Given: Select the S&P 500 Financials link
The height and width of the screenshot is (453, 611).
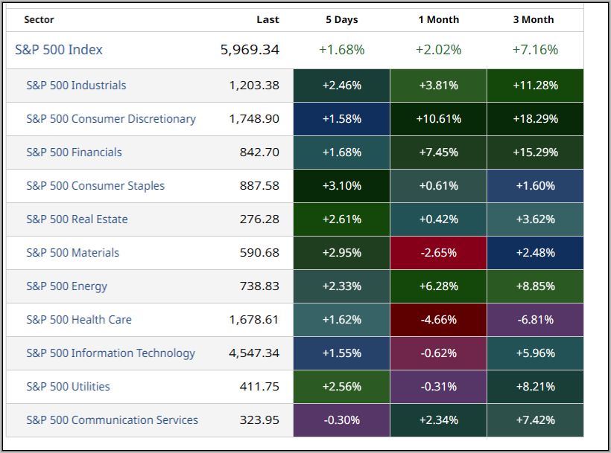Looking at the screenshot, I should click(74, 152).
